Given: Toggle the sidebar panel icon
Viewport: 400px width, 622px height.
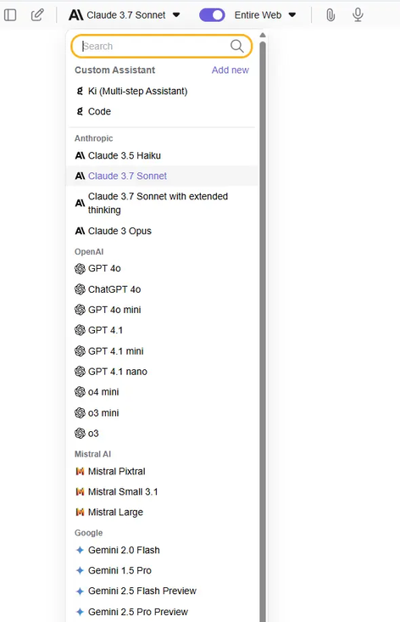Looking at the screenshot, I should tap(10, 15).
